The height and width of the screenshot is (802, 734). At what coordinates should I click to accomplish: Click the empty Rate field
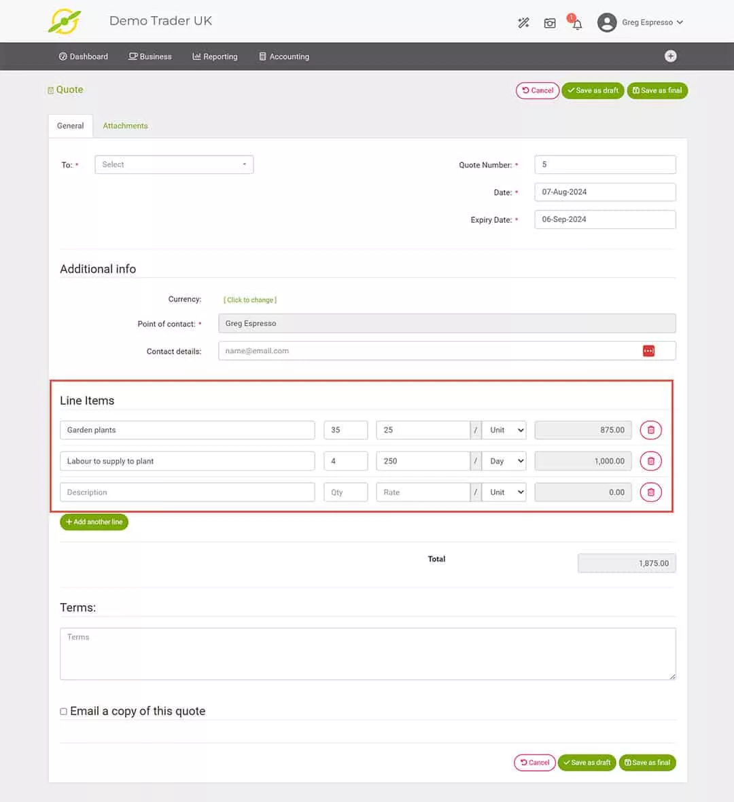(423, 492)
